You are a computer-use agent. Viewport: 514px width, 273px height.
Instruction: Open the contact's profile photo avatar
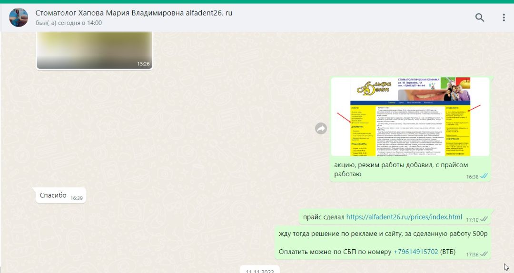[x=19, y=17]
